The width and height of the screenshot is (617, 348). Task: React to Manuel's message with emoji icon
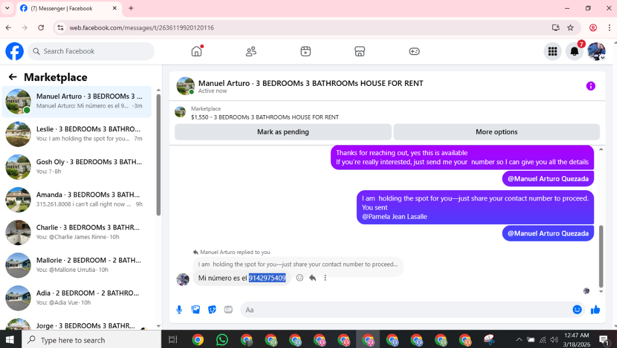tap(300, 278)
